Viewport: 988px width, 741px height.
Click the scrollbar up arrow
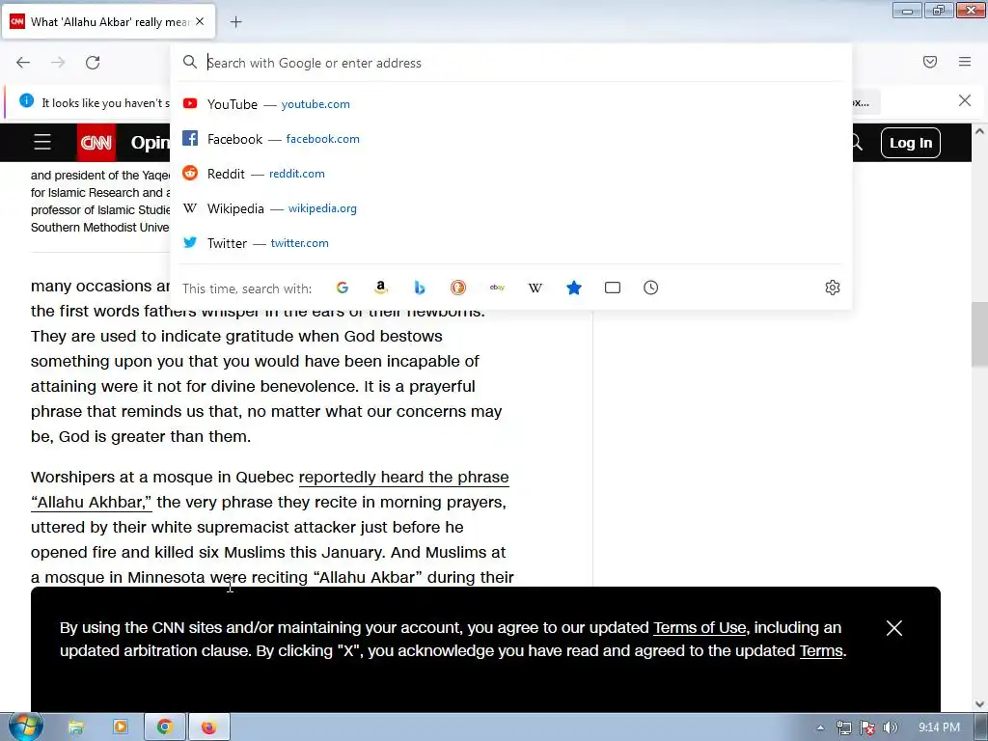pos(979,131)
